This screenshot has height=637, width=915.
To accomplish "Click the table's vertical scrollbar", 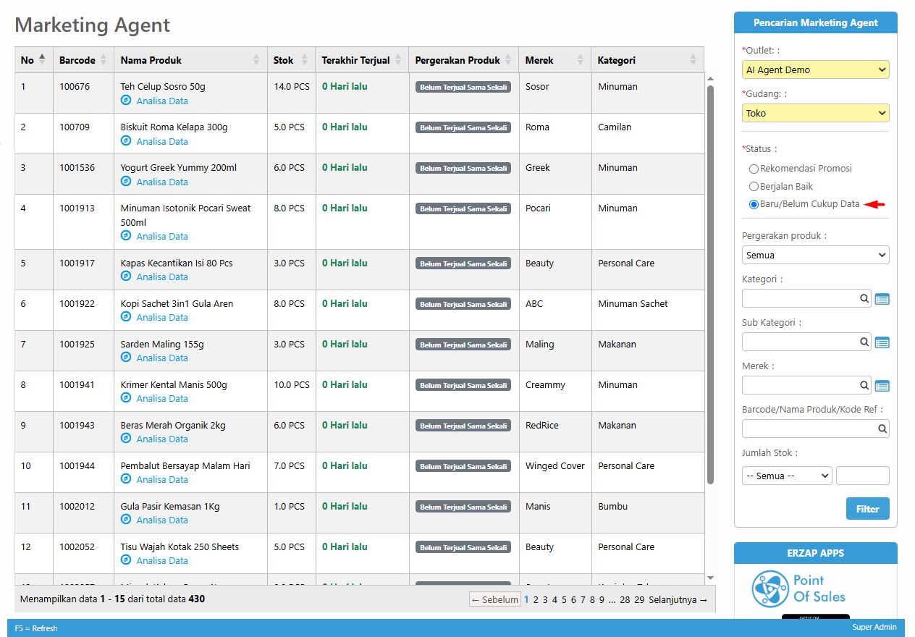I will pyautogui.click(x=710, y=282).
